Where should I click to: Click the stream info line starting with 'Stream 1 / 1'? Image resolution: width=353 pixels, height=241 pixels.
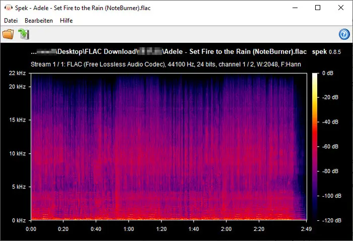pyautogui.click(x=166, y=65)
